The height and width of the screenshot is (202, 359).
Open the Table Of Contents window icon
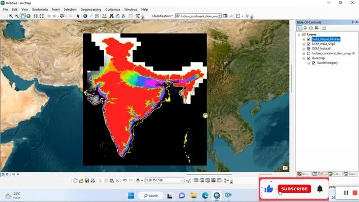[196, 181]
